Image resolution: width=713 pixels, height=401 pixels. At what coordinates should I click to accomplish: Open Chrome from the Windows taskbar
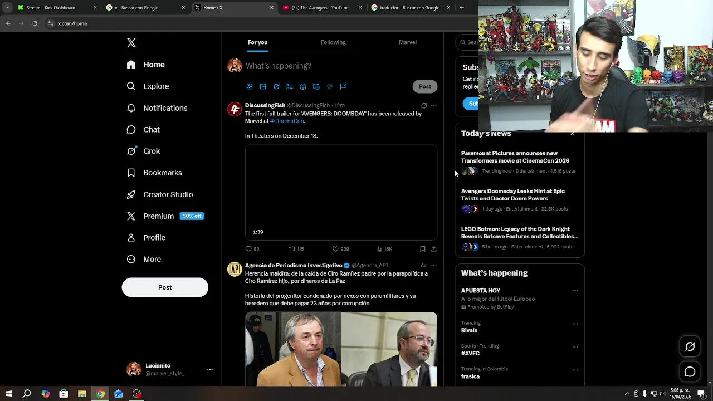100,394
